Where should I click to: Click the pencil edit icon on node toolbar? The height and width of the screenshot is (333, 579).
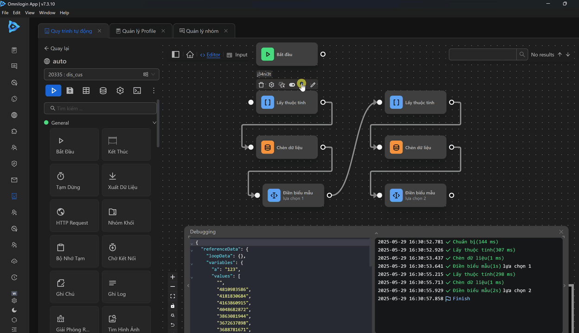click(x=313, y=85)
